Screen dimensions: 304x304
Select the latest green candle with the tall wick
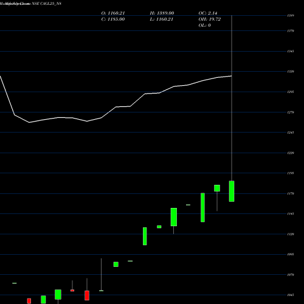[232, 191]
